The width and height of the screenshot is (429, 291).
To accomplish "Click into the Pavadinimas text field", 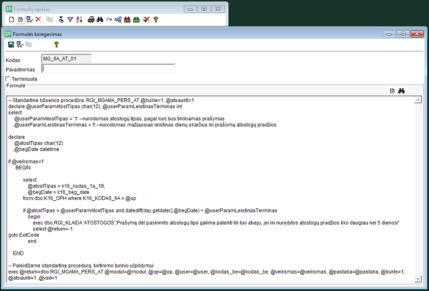I will tap(108, 68).
